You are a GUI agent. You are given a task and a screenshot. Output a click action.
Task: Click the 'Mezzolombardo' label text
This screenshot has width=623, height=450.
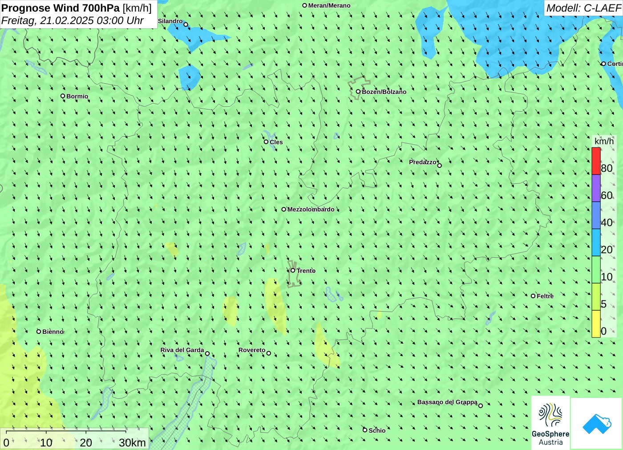pos(311,209)
